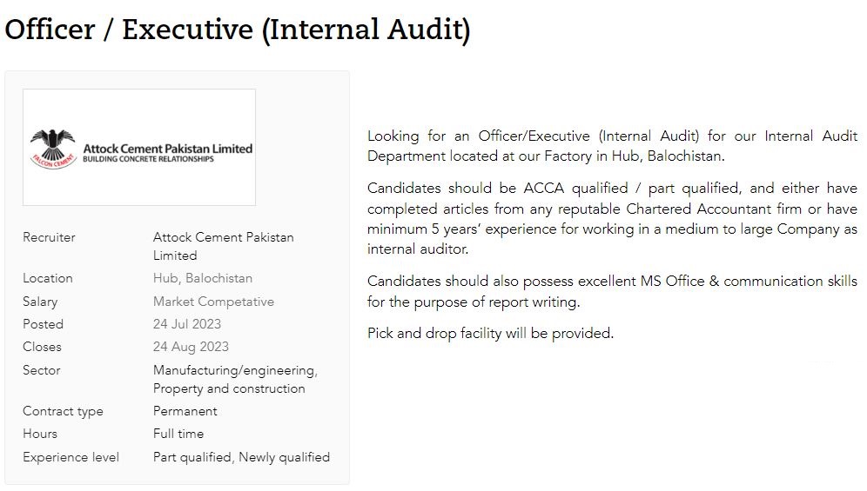Click the ACCA qualified requirements paragraph
Screen dimensions: 867x491
tap(612, 218)
